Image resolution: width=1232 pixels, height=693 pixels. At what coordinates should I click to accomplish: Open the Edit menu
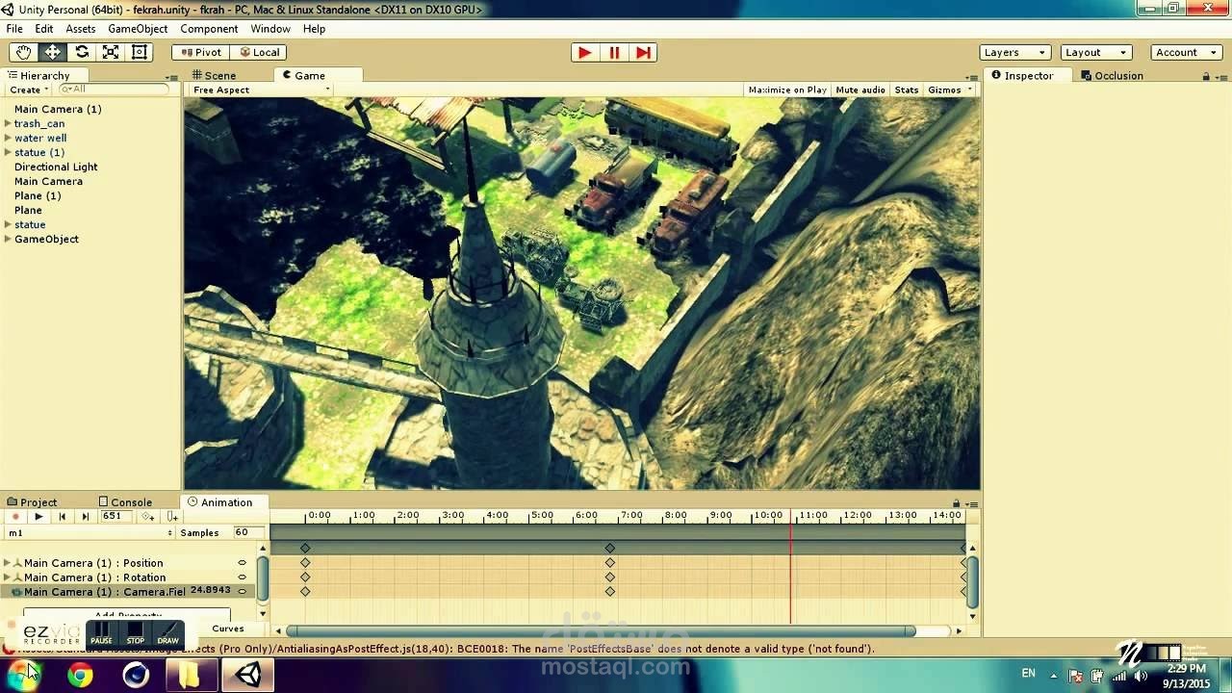[44, 29]
